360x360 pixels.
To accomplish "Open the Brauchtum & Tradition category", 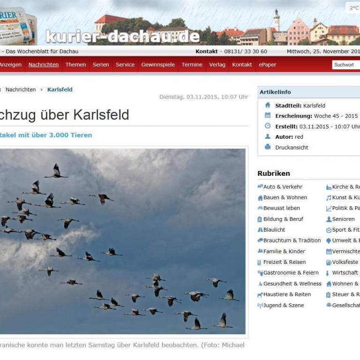I will [x=292, y=240].
